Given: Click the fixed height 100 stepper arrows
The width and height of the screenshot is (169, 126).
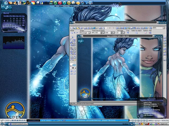Looking at the screenshot, I should 112,33.
